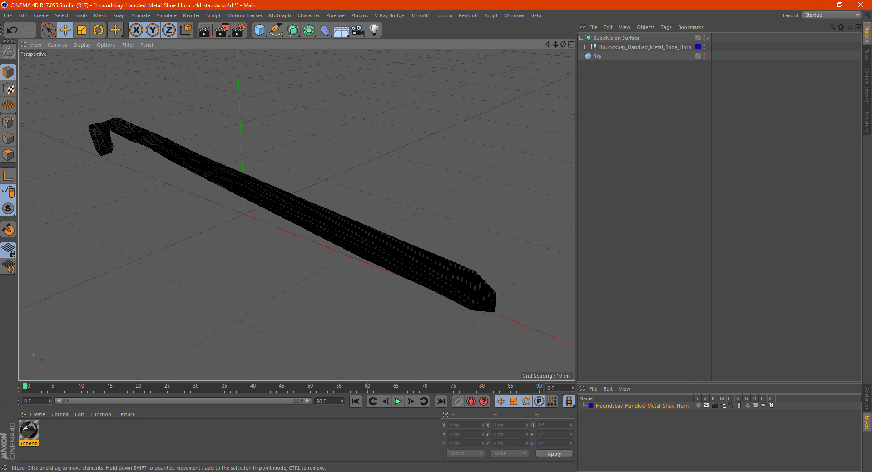872x472 pixels.
Task: Open the MoGraph menu
Action: [280, 15]
